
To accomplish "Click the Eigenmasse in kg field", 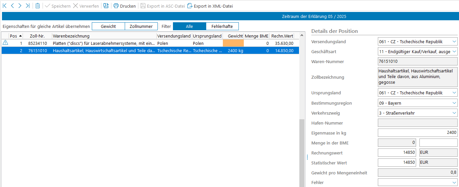I will tap(417, 133).
